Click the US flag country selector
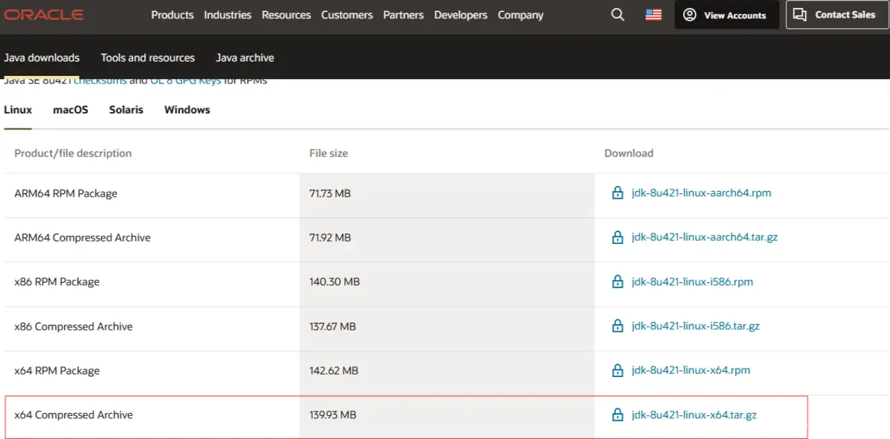Image resolution: width=890 pixels, height=439 pixels. [x=653, y=14]
